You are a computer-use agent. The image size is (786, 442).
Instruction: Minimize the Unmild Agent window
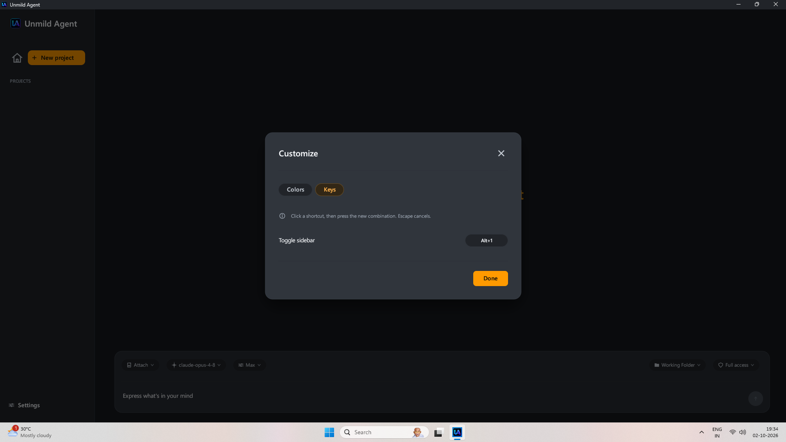738,5
